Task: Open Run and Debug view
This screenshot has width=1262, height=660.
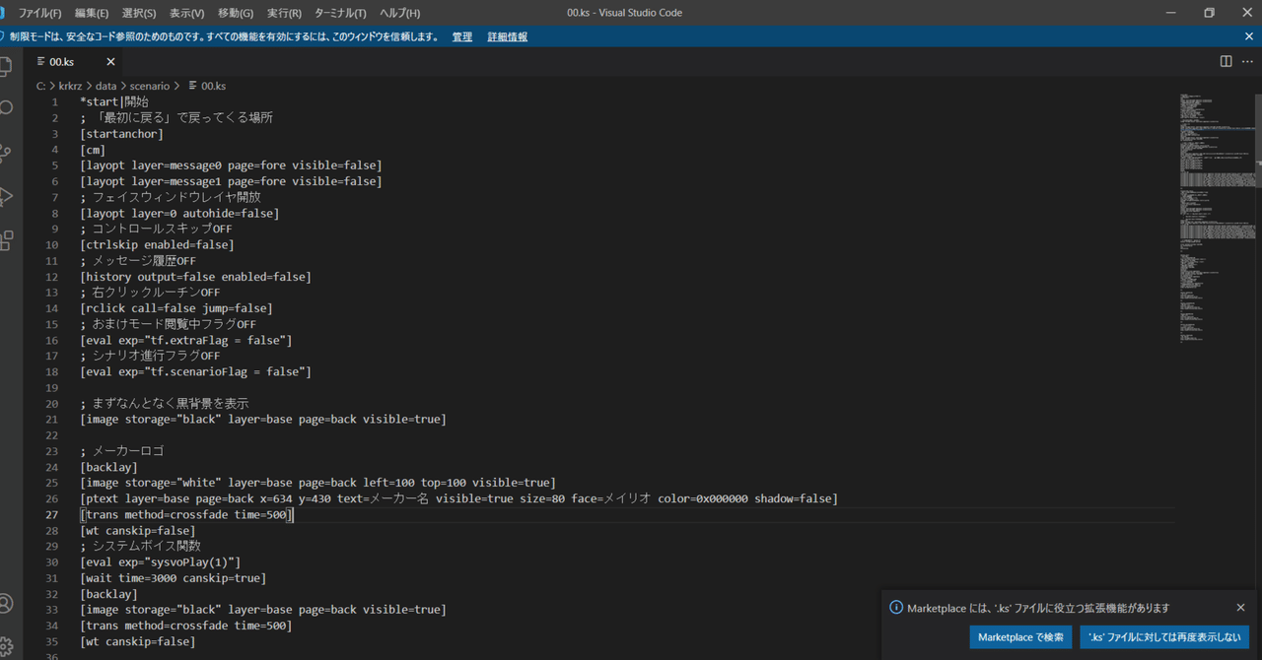Action: pos(5,197)
